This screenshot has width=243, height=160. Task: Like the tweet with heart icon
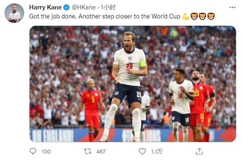pos(142,151)
